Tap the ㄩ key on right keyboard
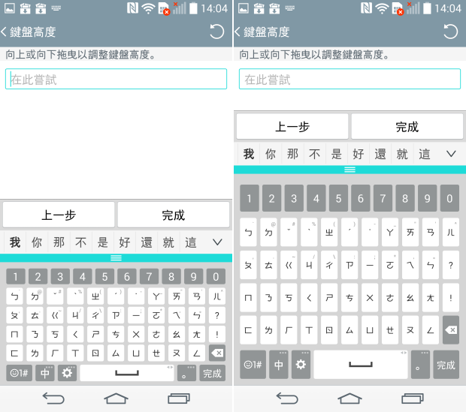Viewport: 466px width, 412px height. point(370,329)
